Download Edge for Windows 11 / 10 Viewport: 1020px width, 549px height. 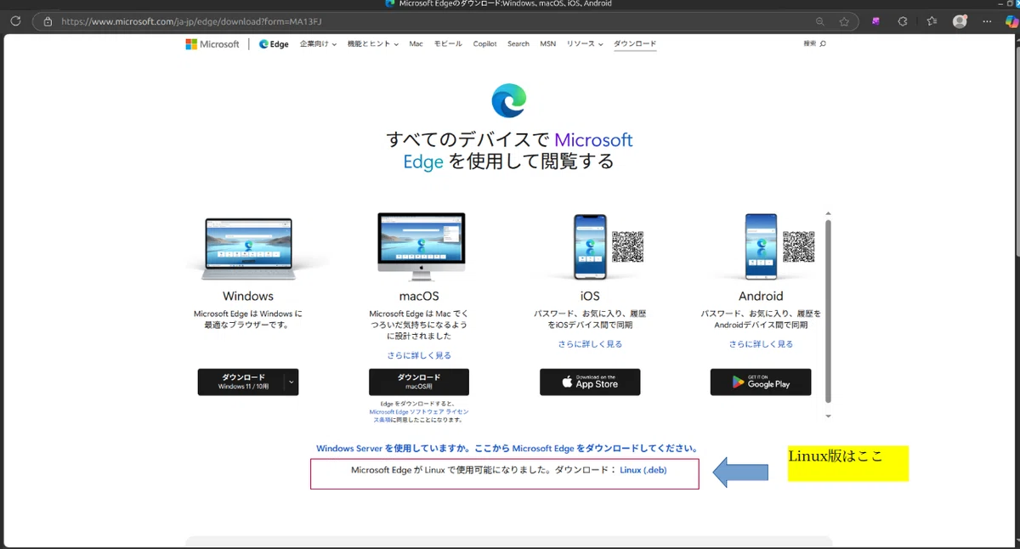pyautogui.click(x=242, y=382)
